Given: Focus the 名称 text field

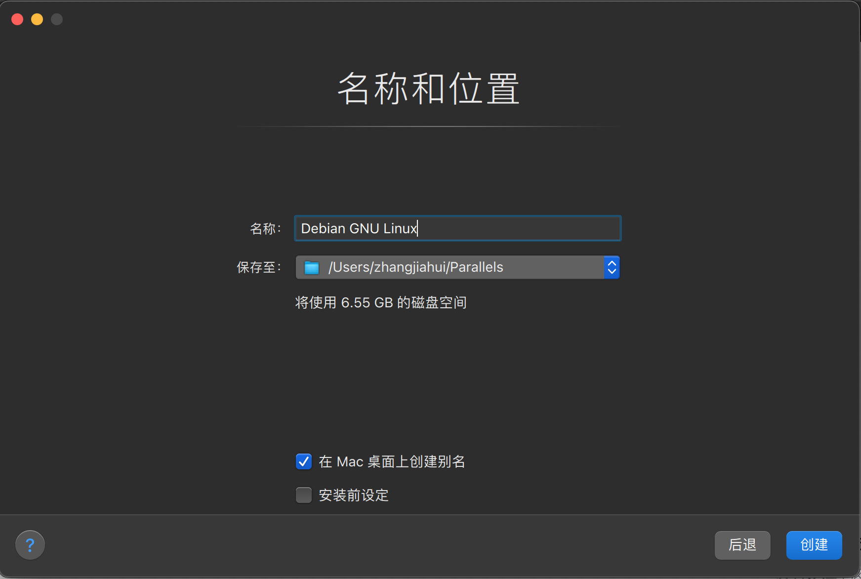Looking at the screenshot, I should pyautogui.click(x=457, y=228).
